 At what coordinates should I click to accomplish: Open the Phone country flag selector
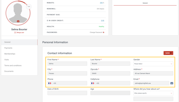click(x=50, y=83)
